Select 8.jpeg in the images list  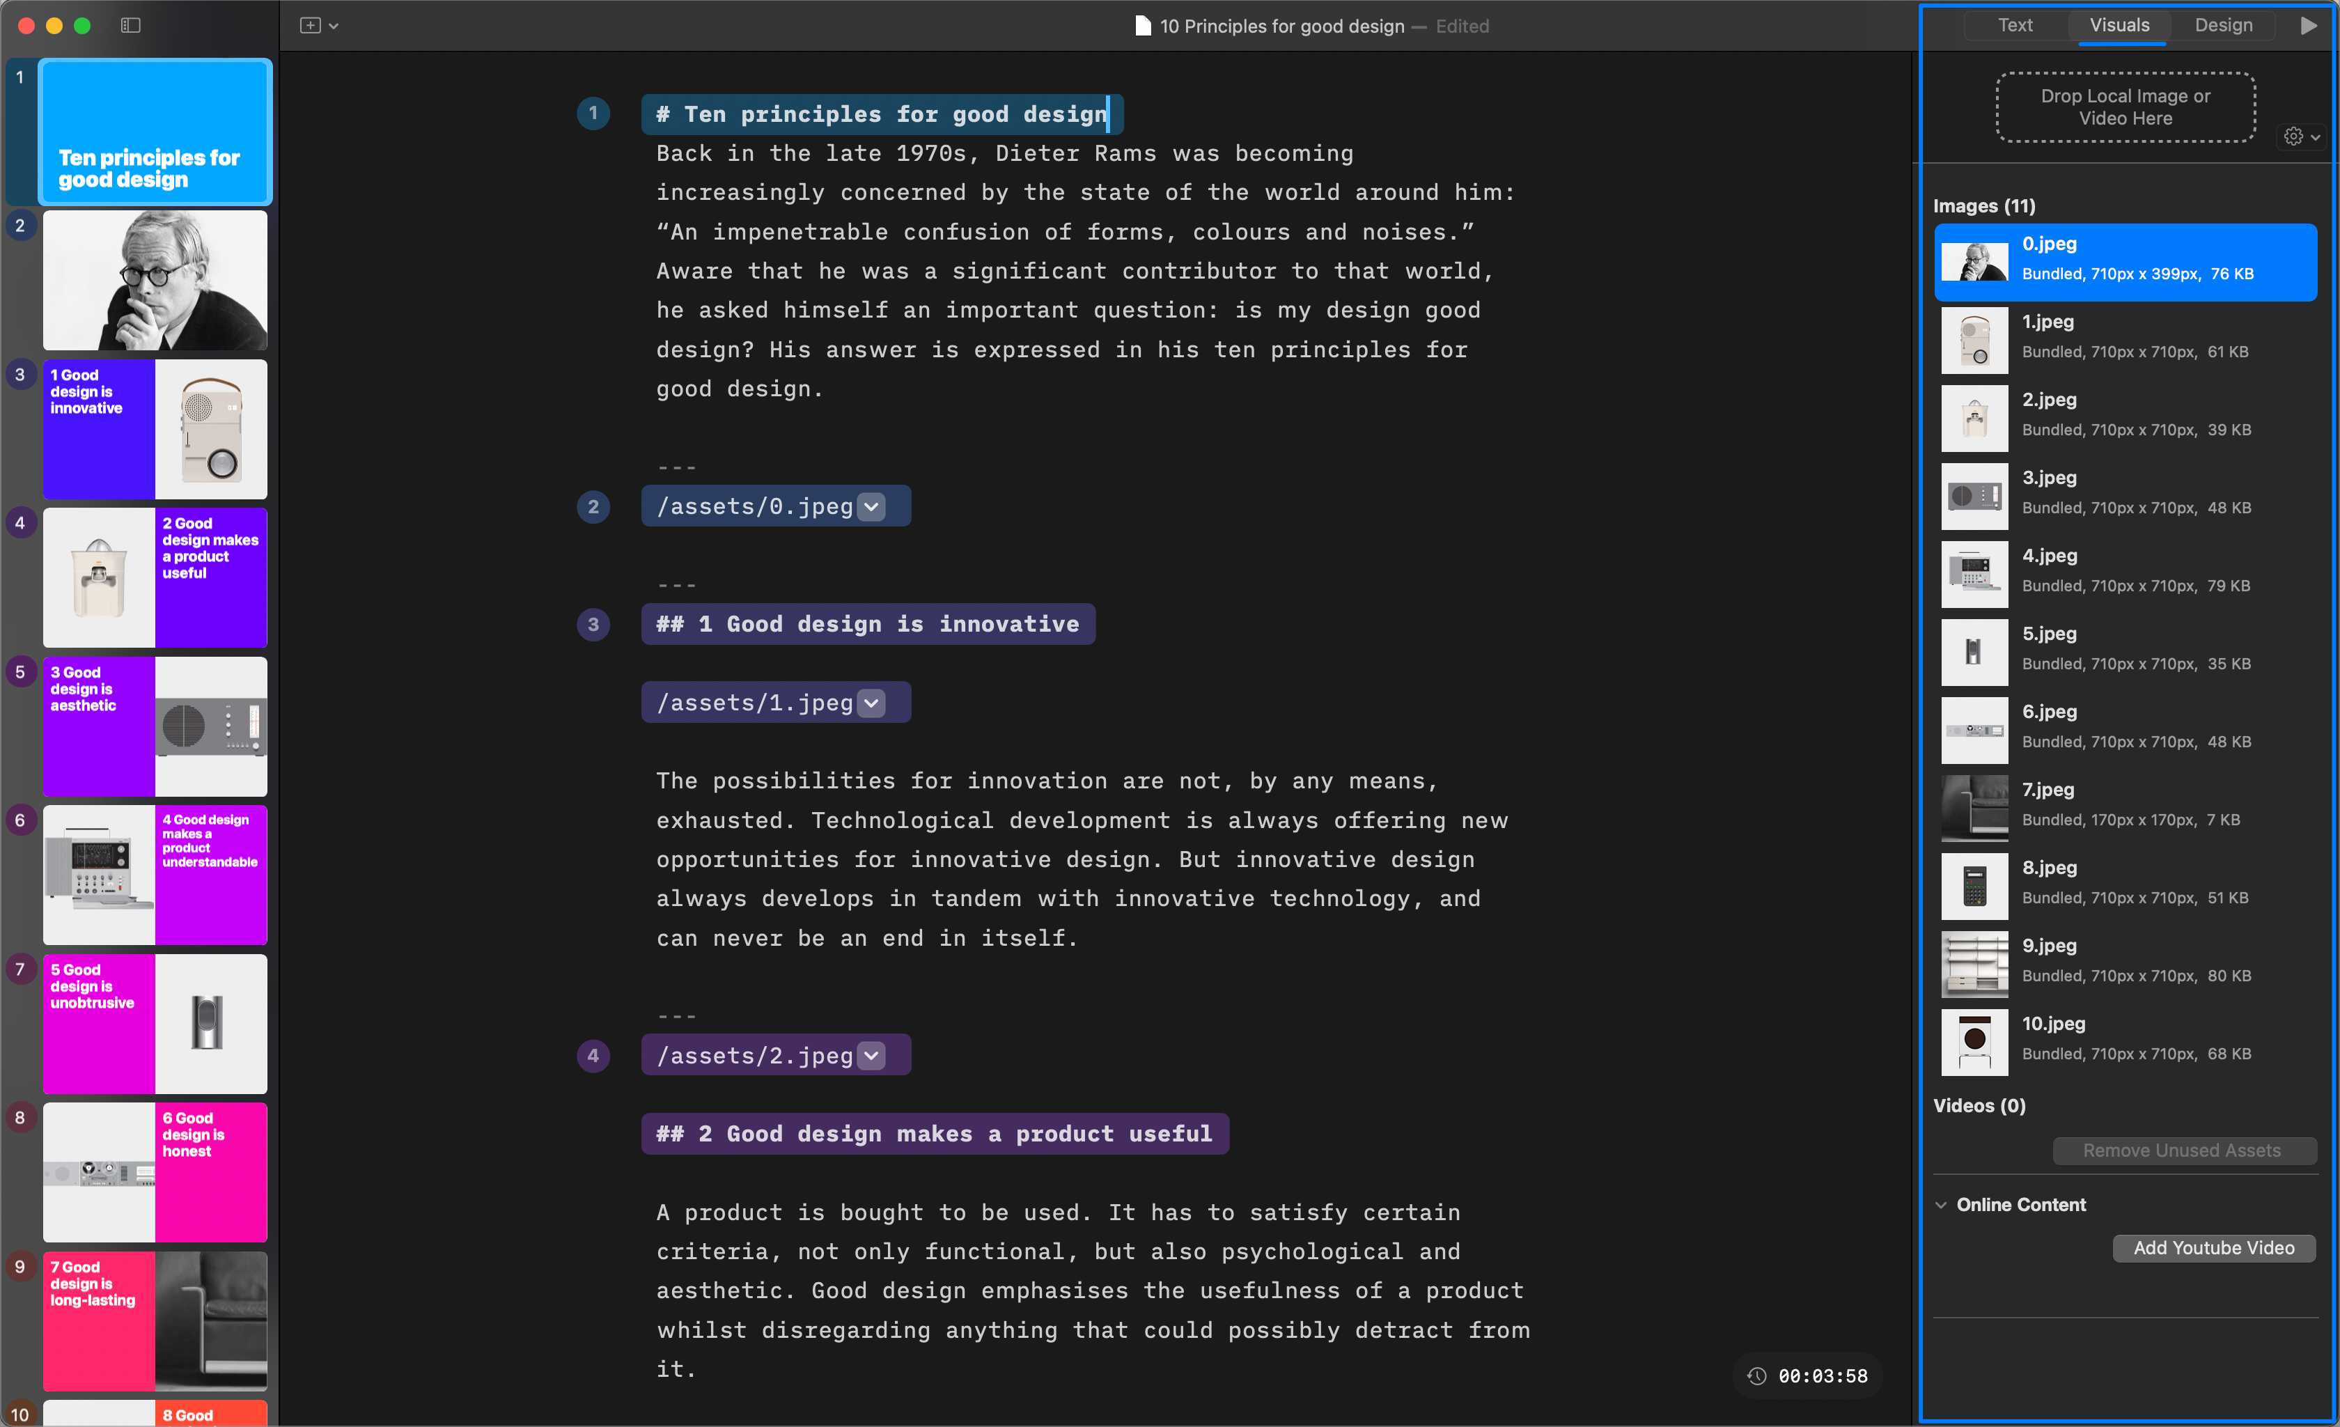pyautogui.click(x=2125, y=886)
